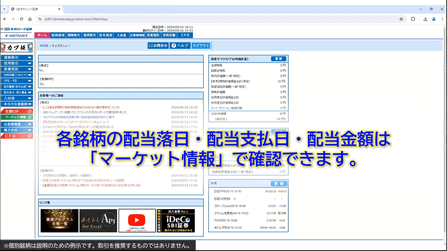Open the 優遇プログラム各種一覧 banner
Image resolution: width=447 pixels, height=251 pixels.
point(59,221)
